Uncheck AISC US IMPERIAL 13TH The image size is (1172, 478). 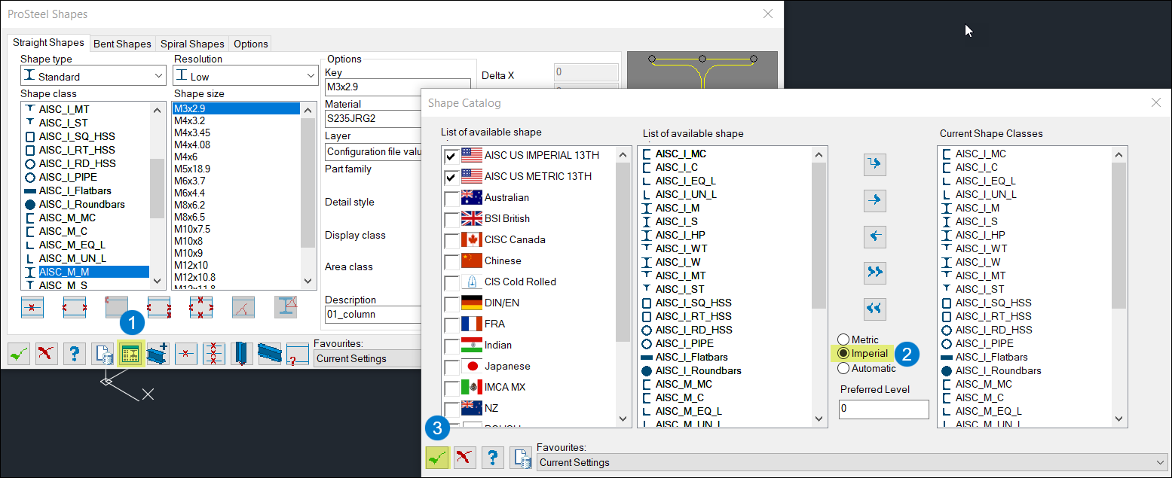click(x=451, y=156)
